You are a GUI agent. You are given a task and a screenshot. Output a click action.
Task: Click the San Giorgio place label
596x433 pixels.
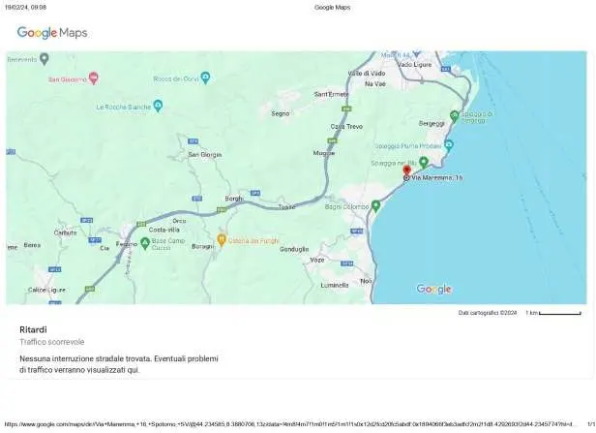click(205, 155)
